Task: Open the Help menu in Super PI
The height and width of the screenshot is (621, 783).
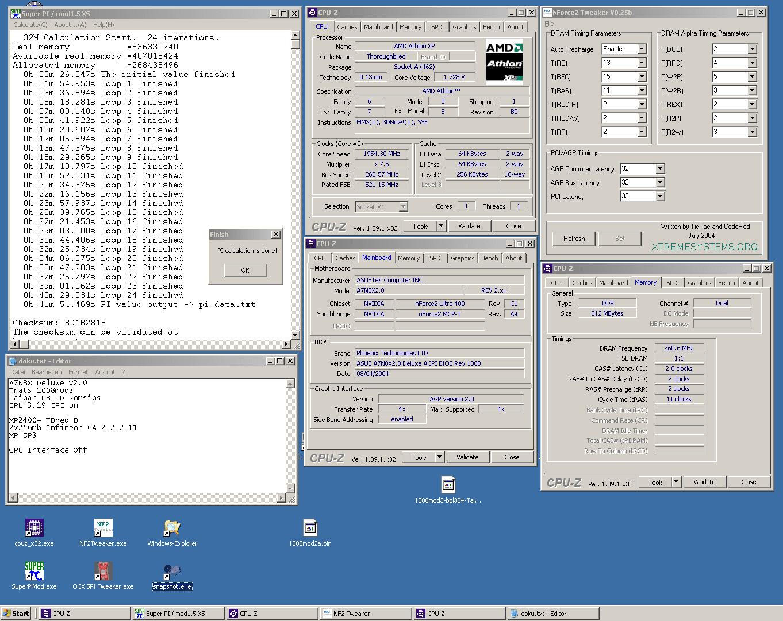Action: (x=103, y=25)
